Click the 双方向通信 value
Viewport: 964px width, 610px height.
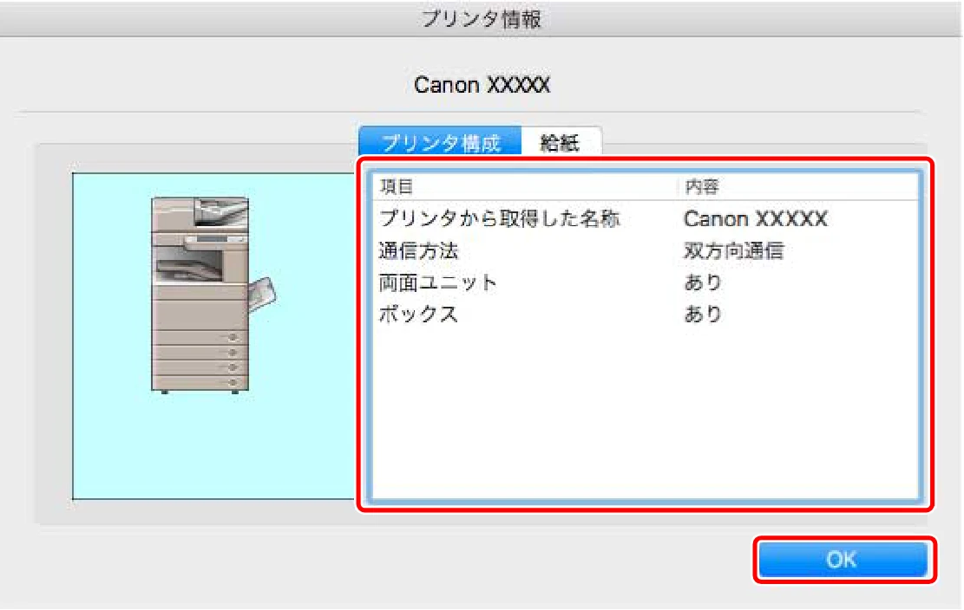(733, 250)
